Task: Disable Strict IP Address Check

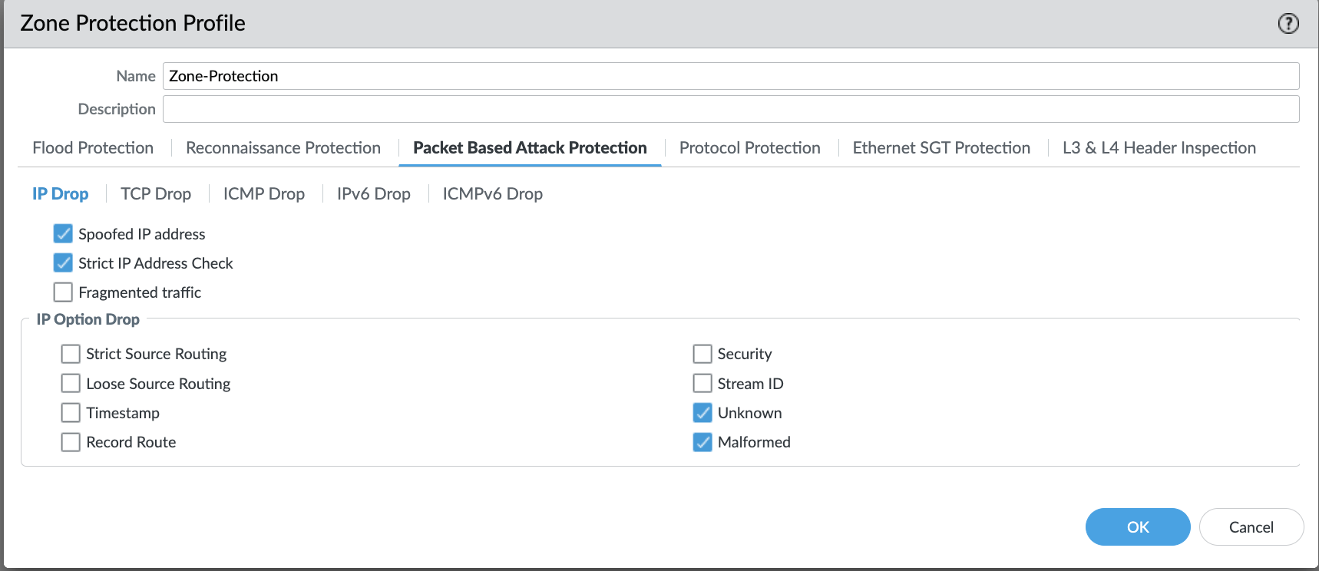Action: (x=63, y=262)
